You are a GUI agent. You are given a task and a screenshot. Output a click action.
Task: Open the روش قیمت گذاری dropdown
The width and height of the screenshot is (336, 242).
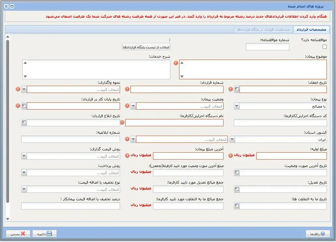pyautogui.click(x=24, y=156)
